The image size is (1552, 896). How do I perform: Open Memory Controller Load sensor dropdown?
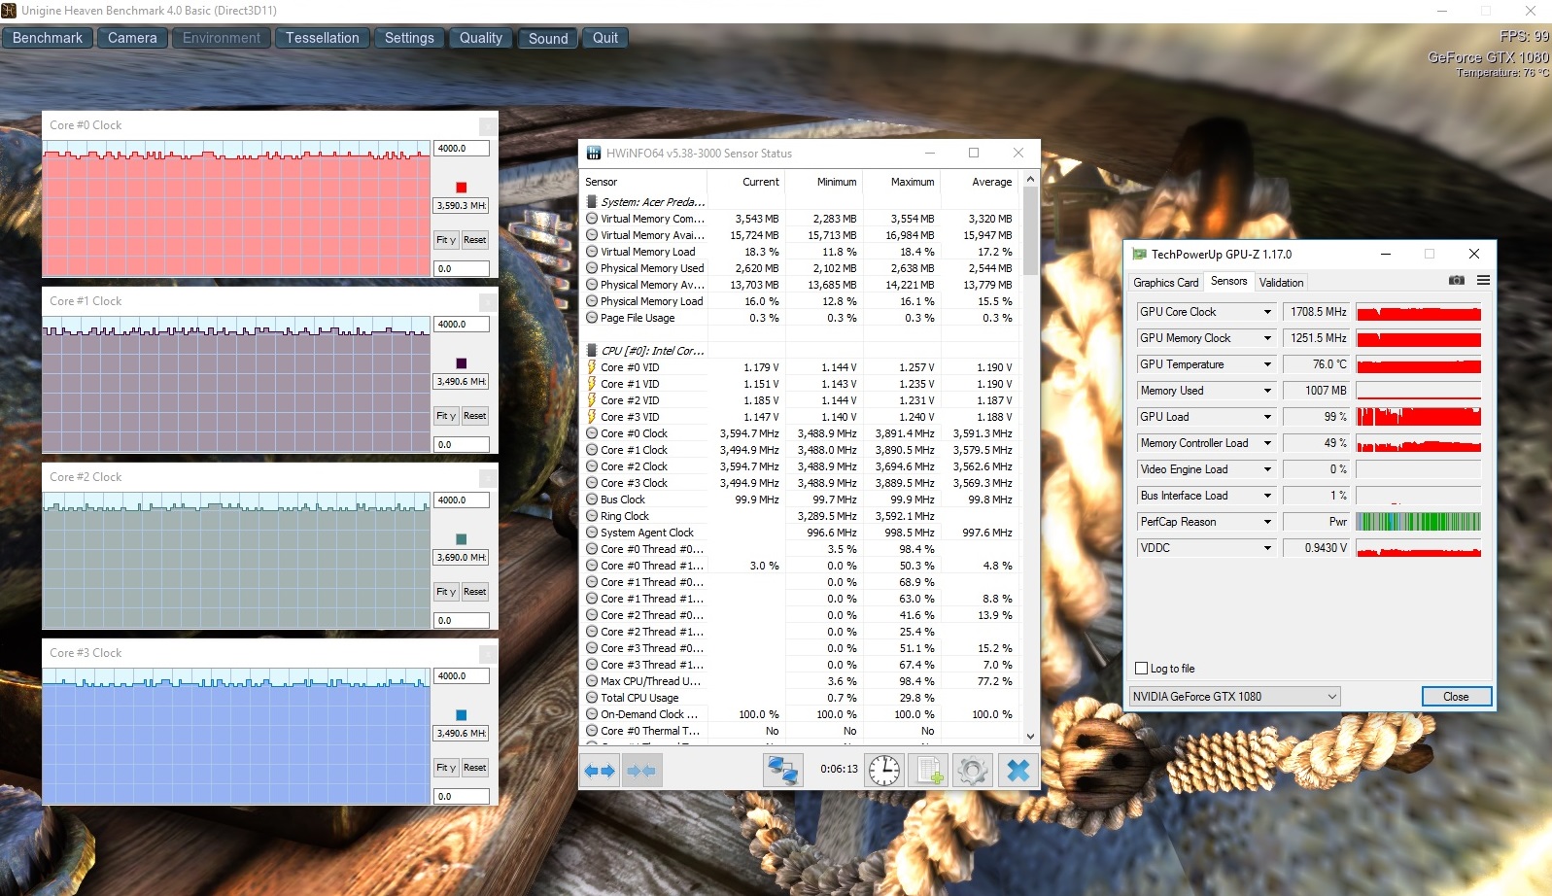1267,443
